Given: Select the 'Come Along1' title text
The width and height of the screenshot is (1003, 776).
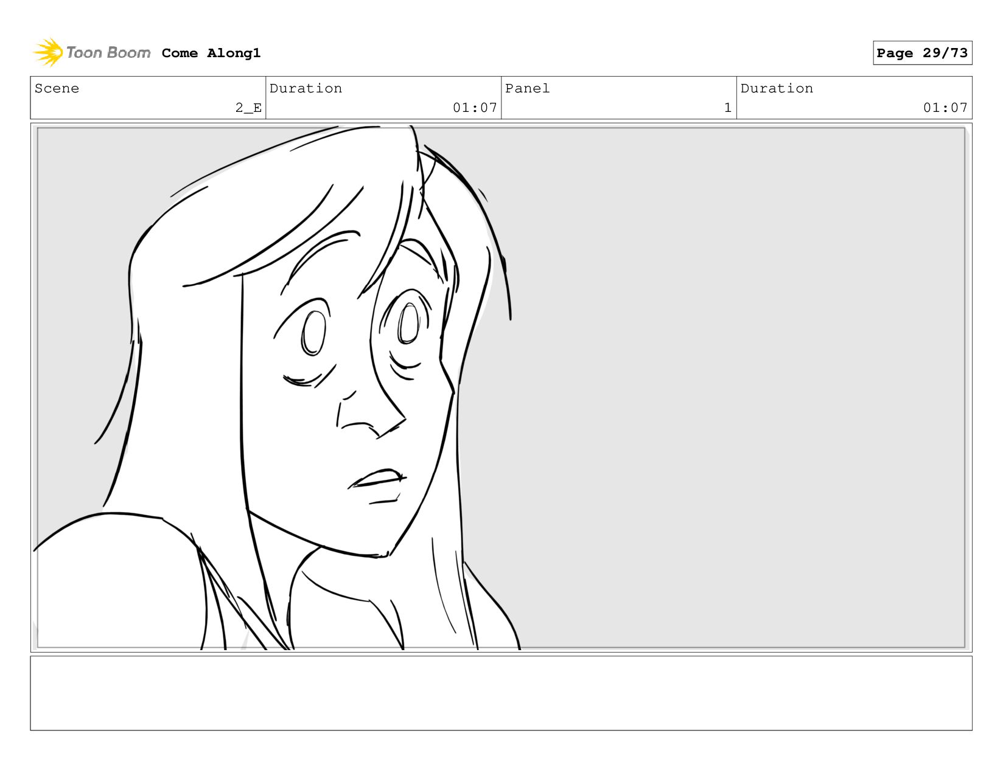Looking at the screenshot, I should coord(211,53).
